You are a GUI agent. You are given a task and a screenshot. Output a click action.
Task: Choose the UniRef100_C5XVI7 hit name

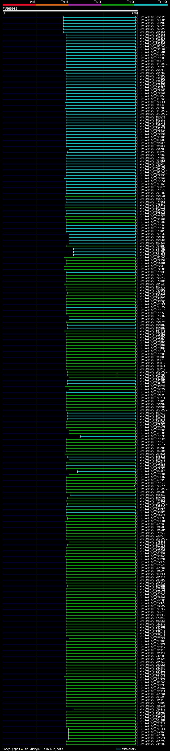coord(152,676)
